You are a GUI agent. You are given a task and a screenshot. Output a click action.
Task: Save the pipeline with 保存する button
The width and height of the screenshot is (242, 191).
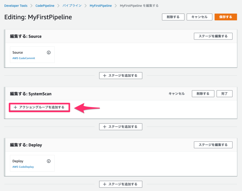[226, 17]
